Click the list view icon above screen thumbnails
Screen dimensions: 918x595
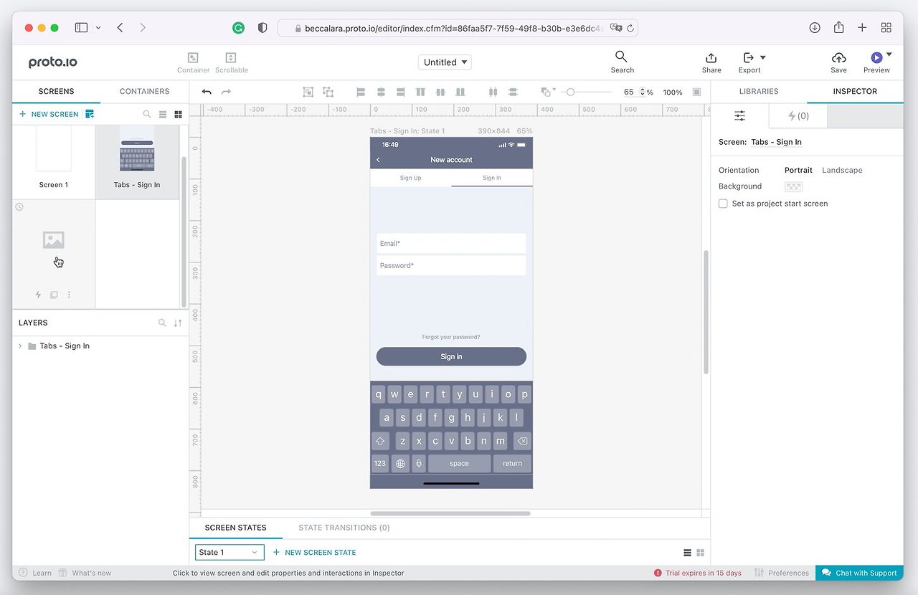(x=164, y=114)
